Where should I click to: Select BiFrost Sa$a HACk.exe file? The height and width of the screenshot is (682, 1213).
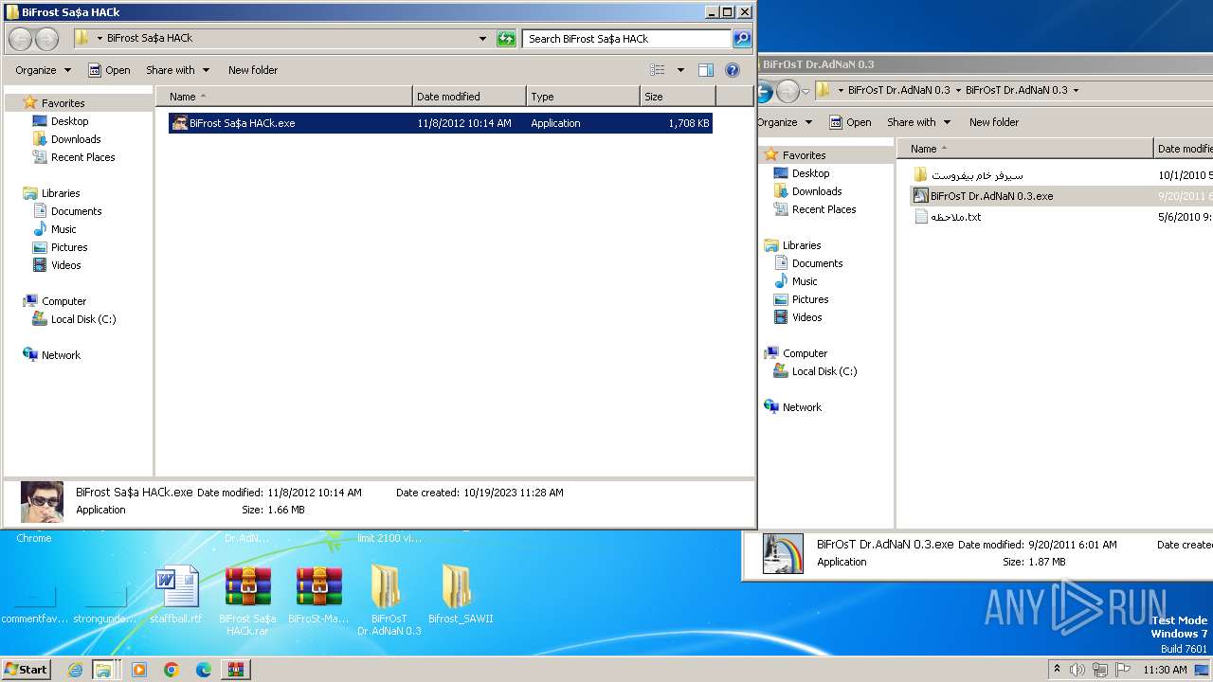[x=441, y=123]
